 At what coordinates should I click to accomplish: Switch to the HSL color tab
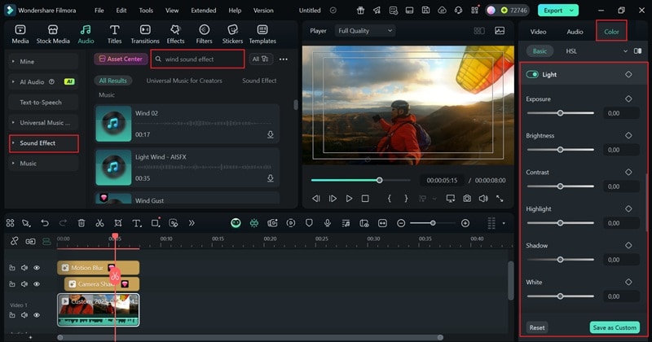pos(571,51)
